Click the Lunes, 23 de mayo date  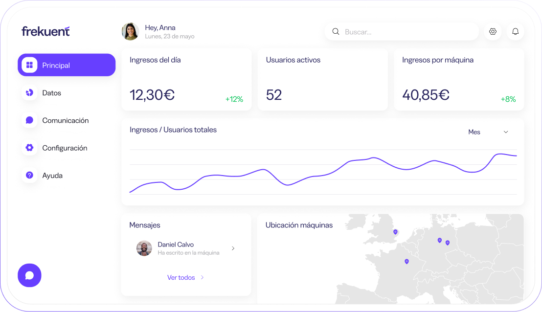(169, 36)
